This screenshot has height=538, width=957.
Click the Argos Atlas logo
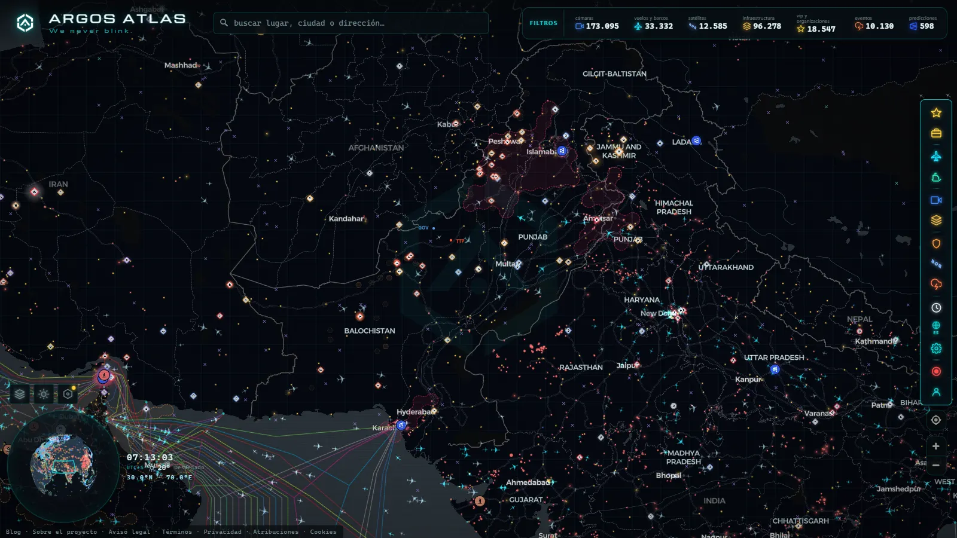tap(100, 23)
